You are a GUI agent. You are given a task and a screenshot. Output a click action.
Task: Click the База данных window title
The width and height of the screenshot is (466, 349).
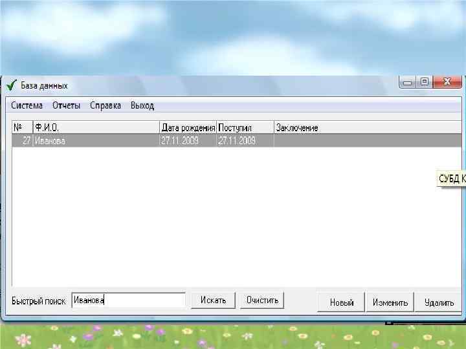(x=44, y=86)
